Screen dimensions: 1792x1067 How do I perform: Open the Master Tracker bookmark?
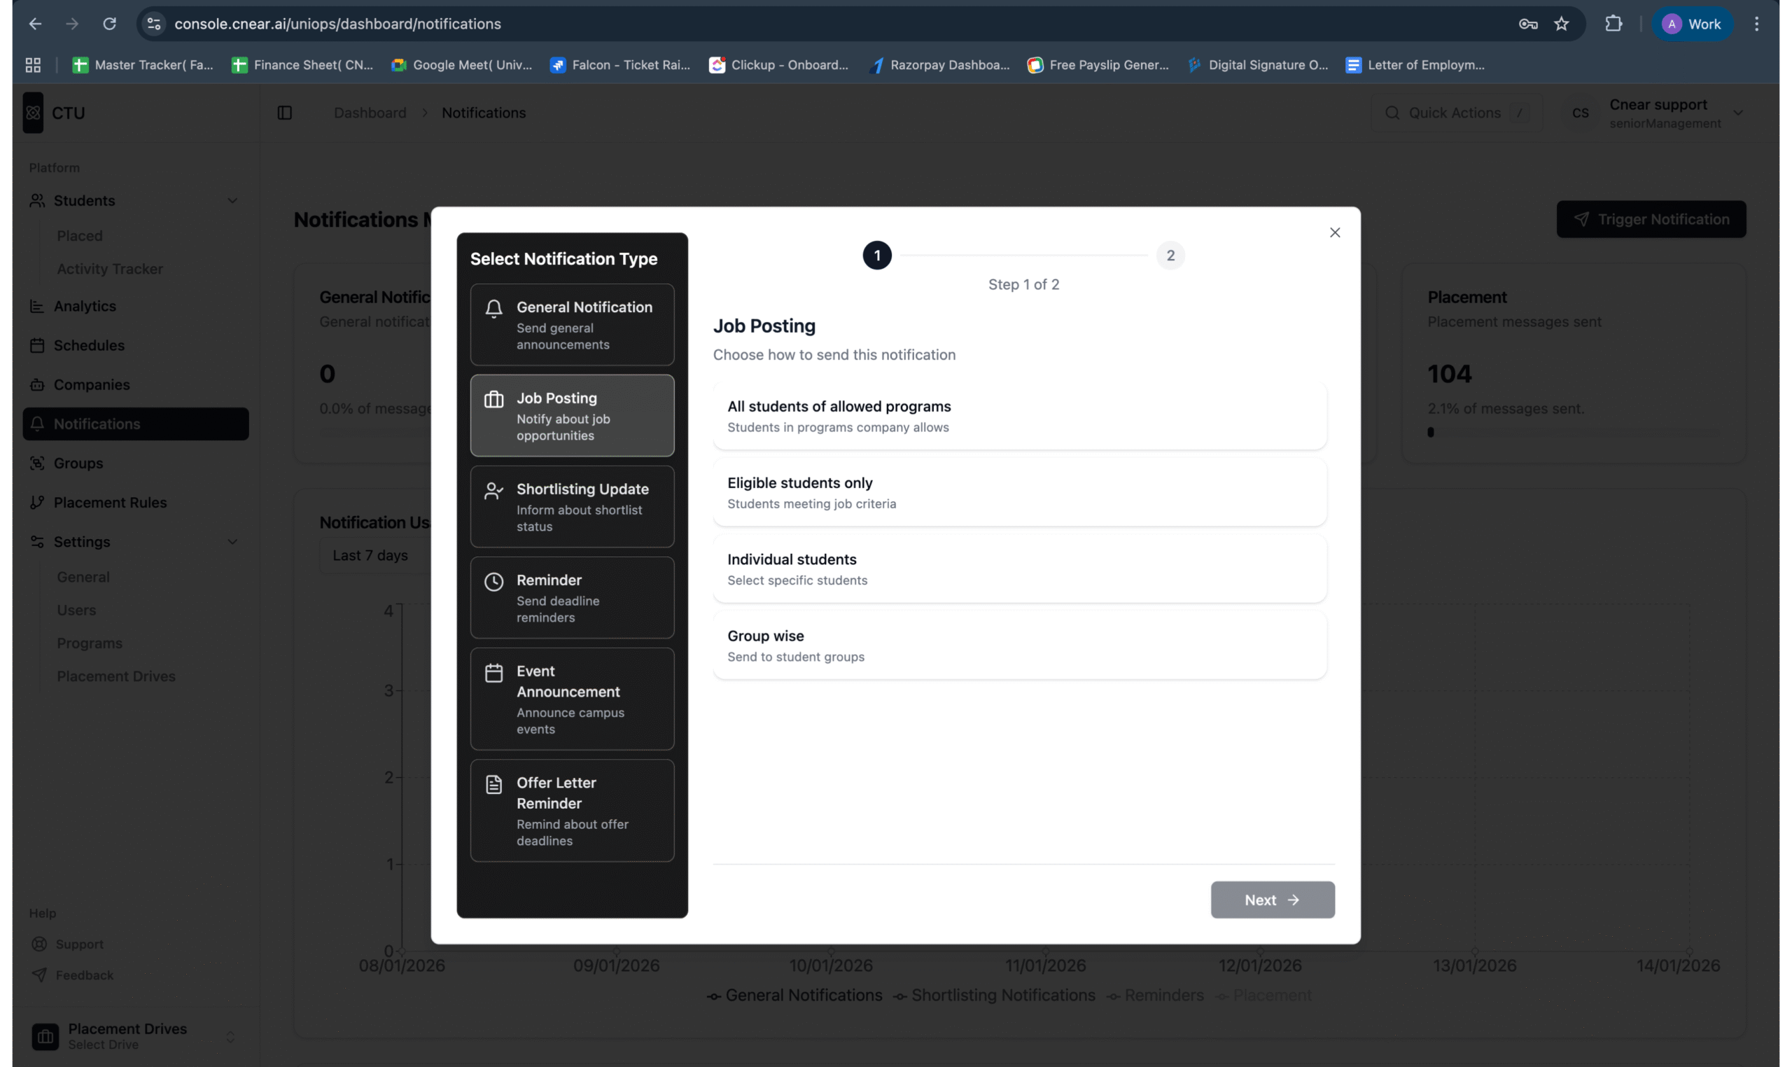click(143, 64)
